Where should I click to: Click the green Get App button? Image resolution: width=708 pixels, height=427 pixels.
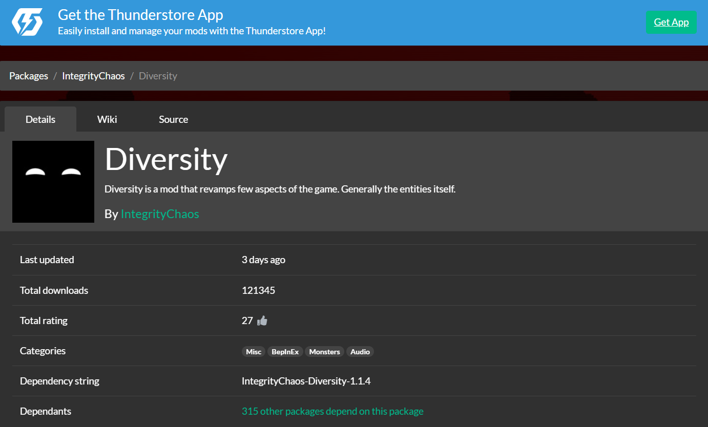click(671, 22)
